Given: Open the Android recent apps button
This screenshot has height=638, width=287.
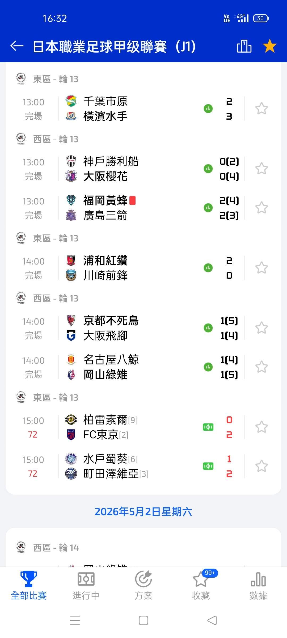Looking at the screenshot, I should click(x=75, y=621).
